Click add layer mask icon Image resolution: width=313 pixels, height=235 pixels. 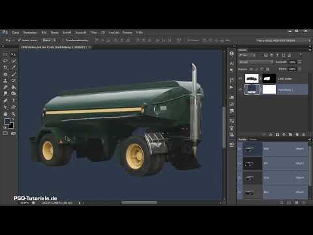coord(277,134)
